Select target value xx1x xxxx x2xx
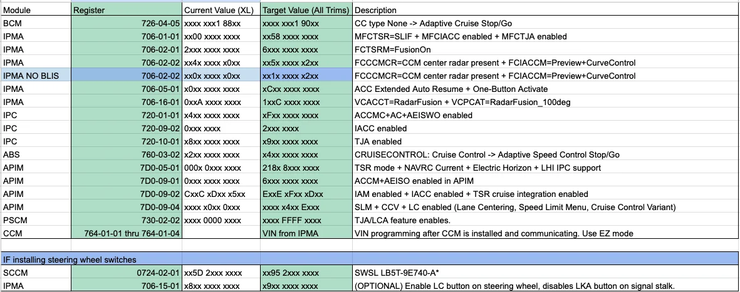 [306, 76]
